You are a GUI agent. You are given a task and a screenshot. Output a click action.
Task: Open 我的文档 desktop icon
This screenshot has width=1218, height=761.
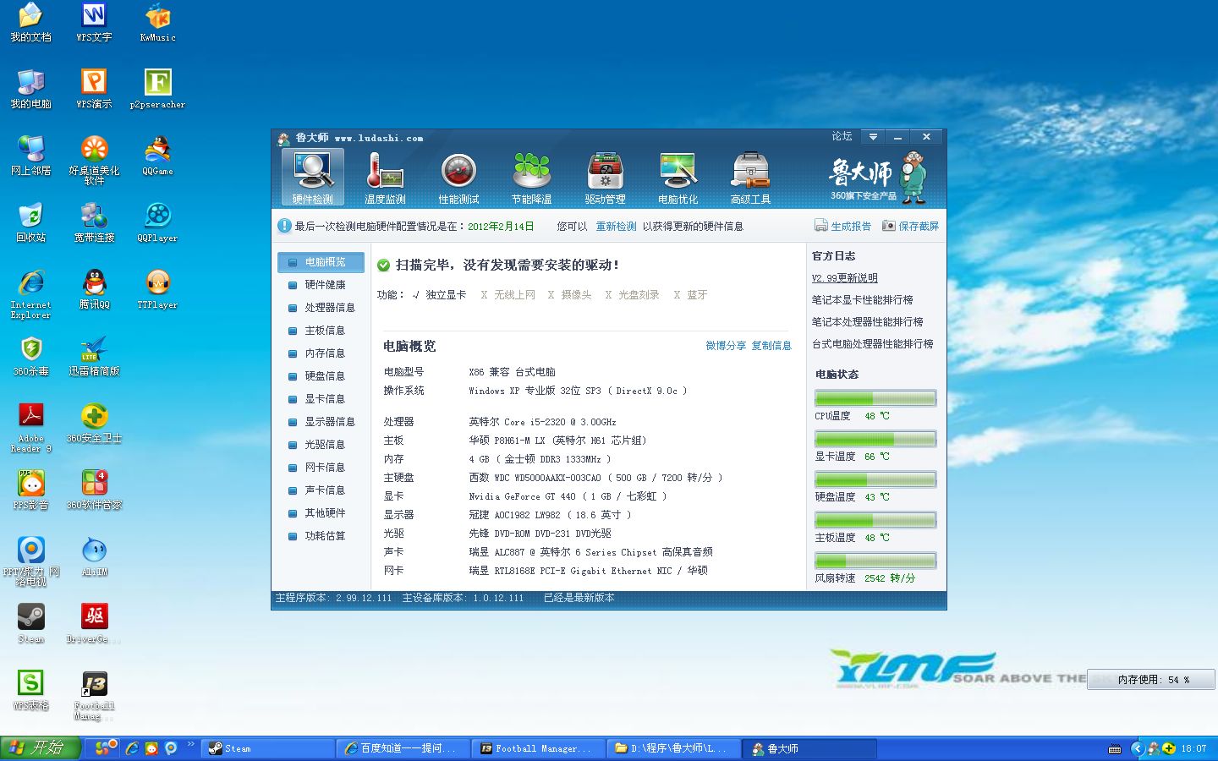point(30,23)
